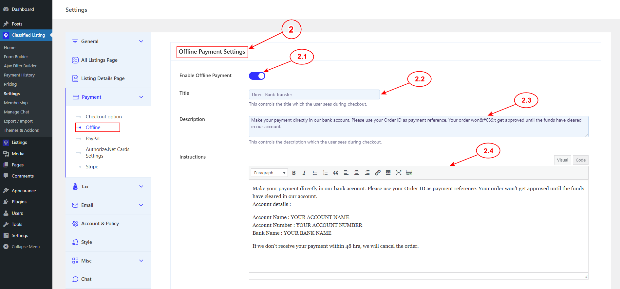620x289 pixels.
Task: Open the PayPal payment submenu item
Action: [93, 139]
